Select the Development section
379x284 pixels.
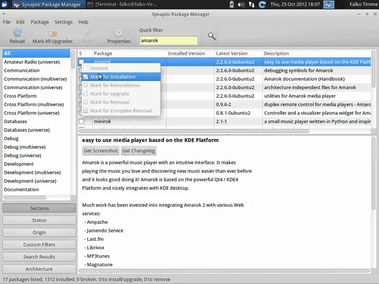click(36, 164)
